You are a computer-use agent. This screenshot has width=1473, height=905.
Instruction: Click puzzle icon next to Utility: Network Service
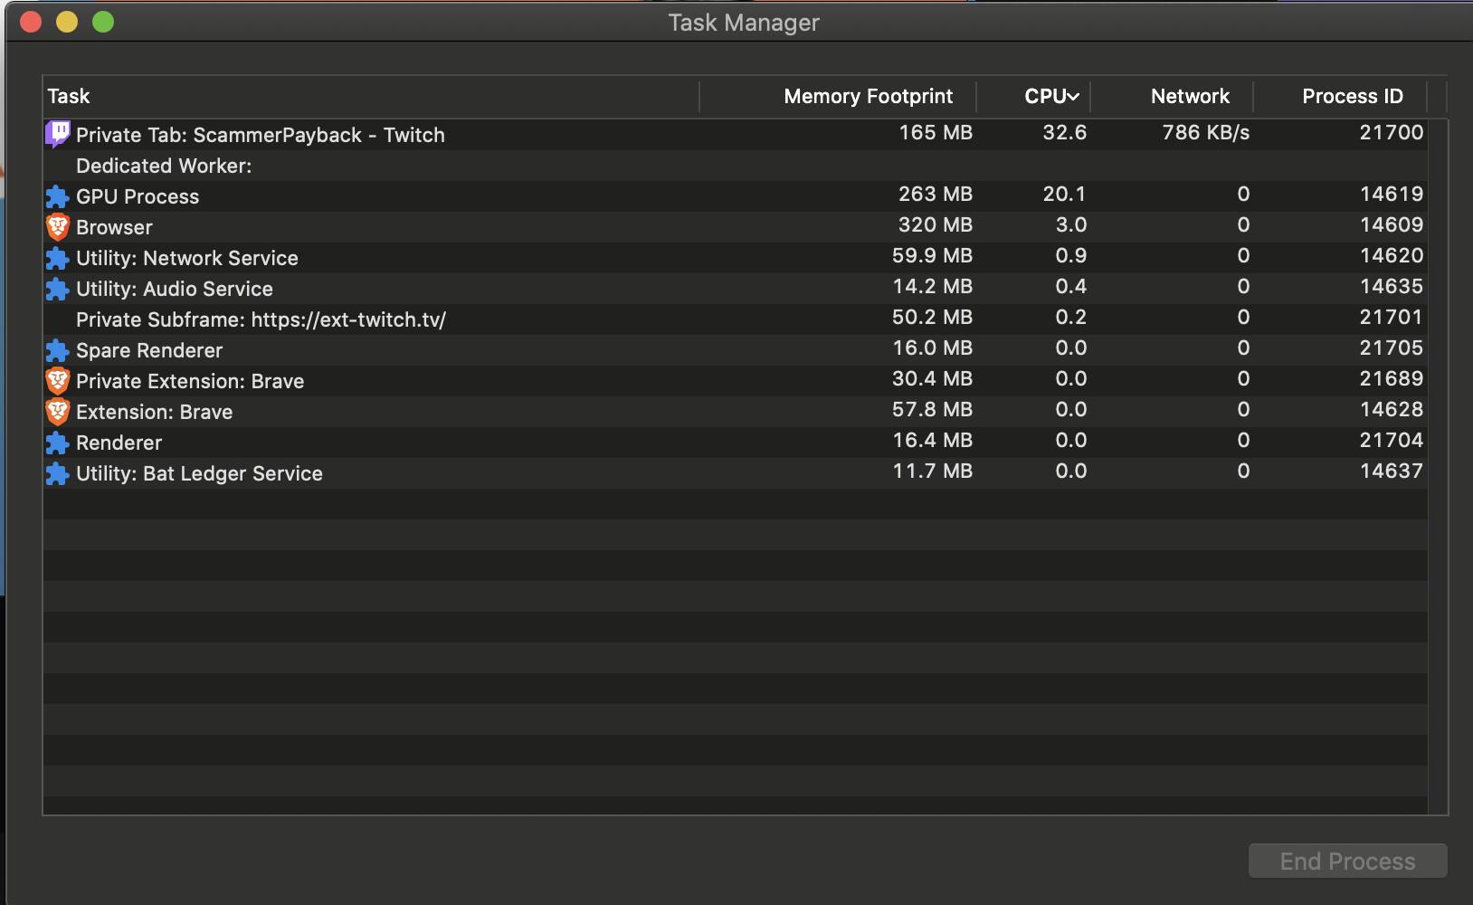[58, 258]
